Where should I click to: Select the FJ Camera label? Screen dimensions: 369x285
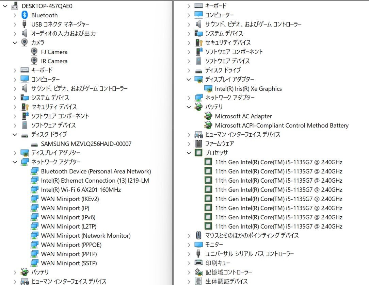coord(54,52)
